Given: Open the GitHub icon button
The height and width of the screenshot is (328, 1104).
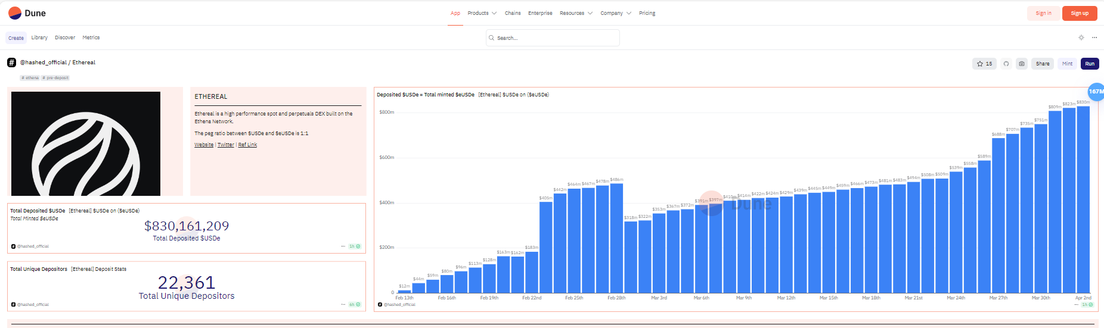Looking at the screenshot, I should click(x=1006, y=64).
